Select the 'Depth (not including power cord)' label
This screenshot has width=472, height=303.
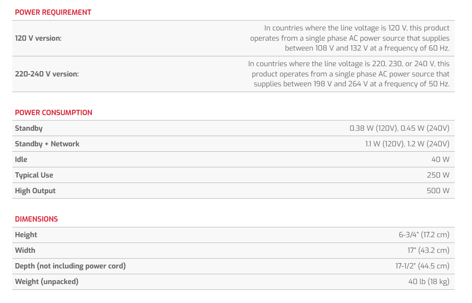pyautogui.click(x=70, y=266)
